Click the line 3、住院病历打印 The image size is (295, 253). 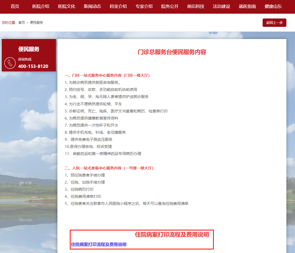(x=79, y=189)
